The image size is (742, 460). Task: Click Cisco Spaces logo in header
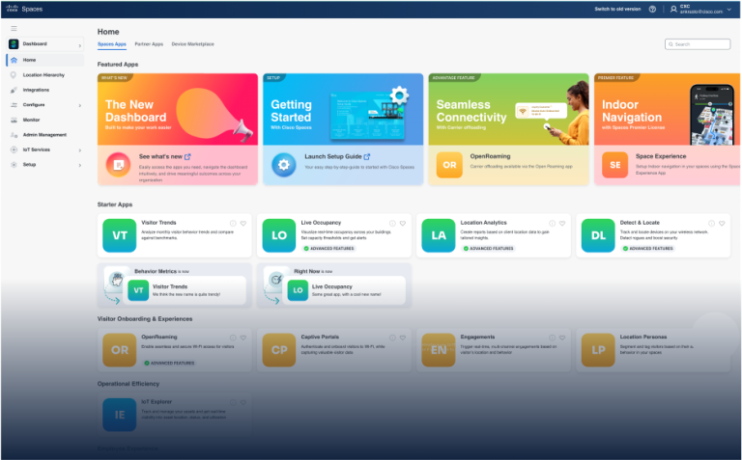coord(24,9)
